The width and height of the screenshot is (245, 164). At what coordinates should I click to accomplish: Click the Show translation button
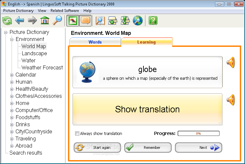[x=147, y=109]
